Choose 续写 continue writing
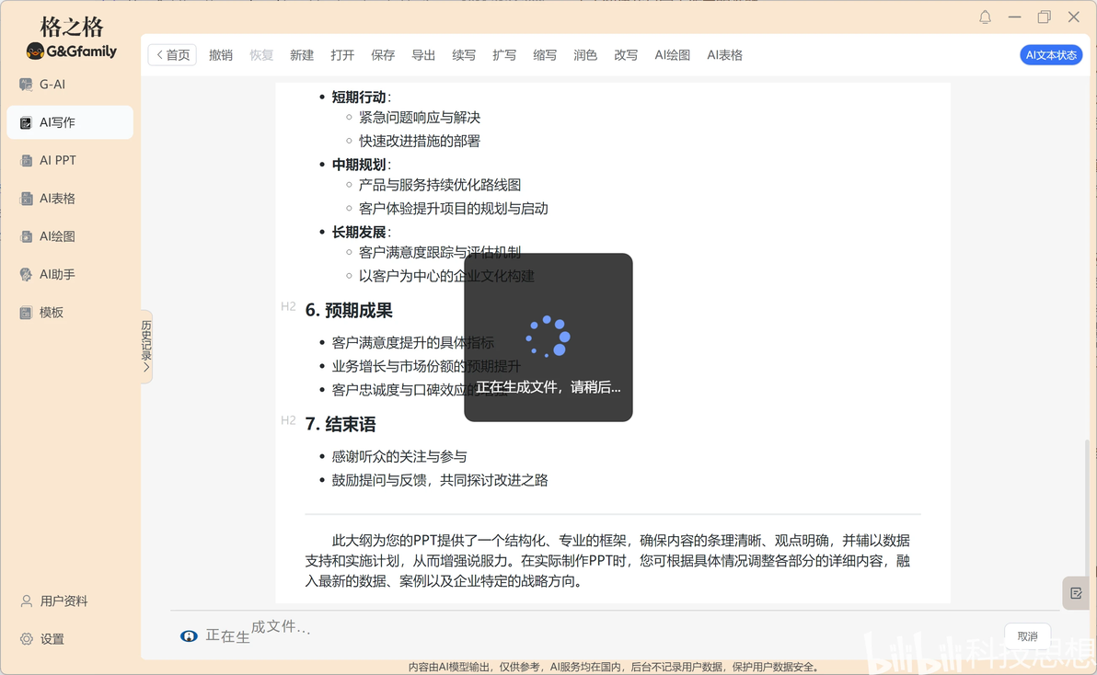This screenshot has height=675, width=1097. (x=464, y=55)
